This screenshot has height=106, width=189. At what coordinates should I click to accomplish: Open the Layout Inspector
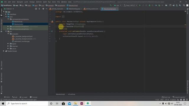179,97
